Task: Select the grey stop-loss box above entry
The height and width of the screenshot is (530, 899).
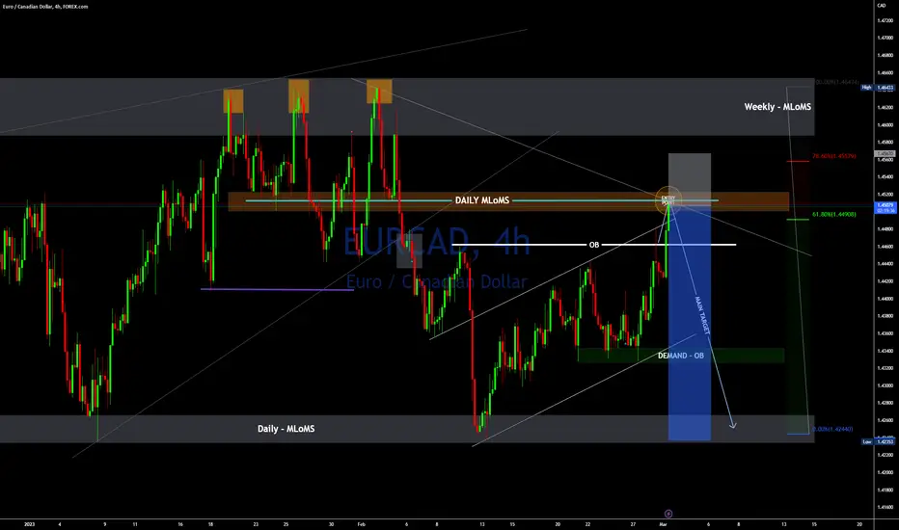Action: pos(690,179)
